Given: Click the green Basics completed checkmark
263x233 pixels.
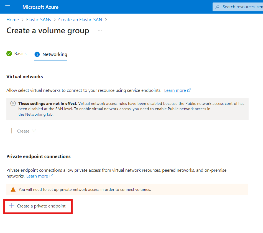Looking at the screenshot, I should point(9,54).
